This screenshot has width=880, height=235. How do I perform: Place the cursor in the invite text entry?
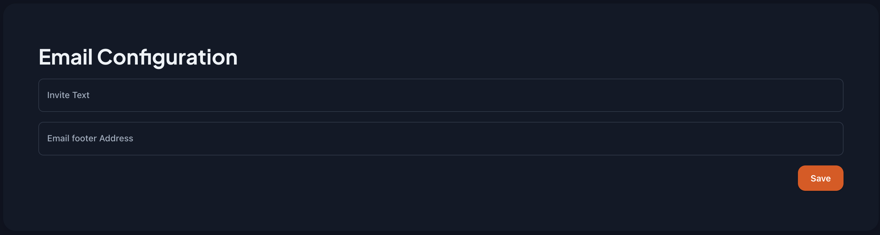[x=440, y=95]
